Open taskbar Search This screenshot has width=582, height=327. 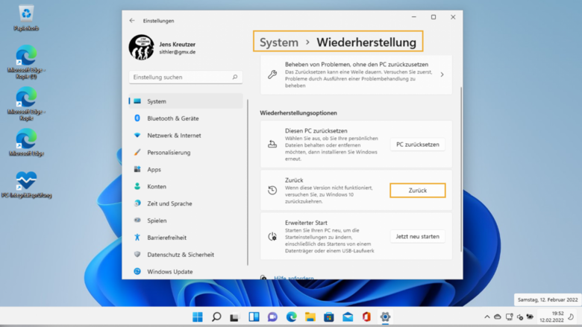(x=216, y=317)
